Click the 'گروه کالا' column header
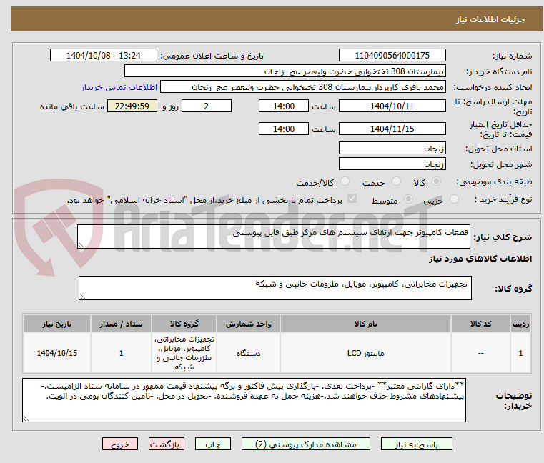The width and height of the screenshot is (544, 463). (x=184, y=324)
